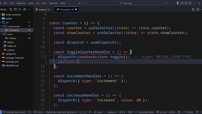Open the errors and warnings indicator
Image resolution: width=202 pixels, height=114 pixels.
(x=39, y=112)
